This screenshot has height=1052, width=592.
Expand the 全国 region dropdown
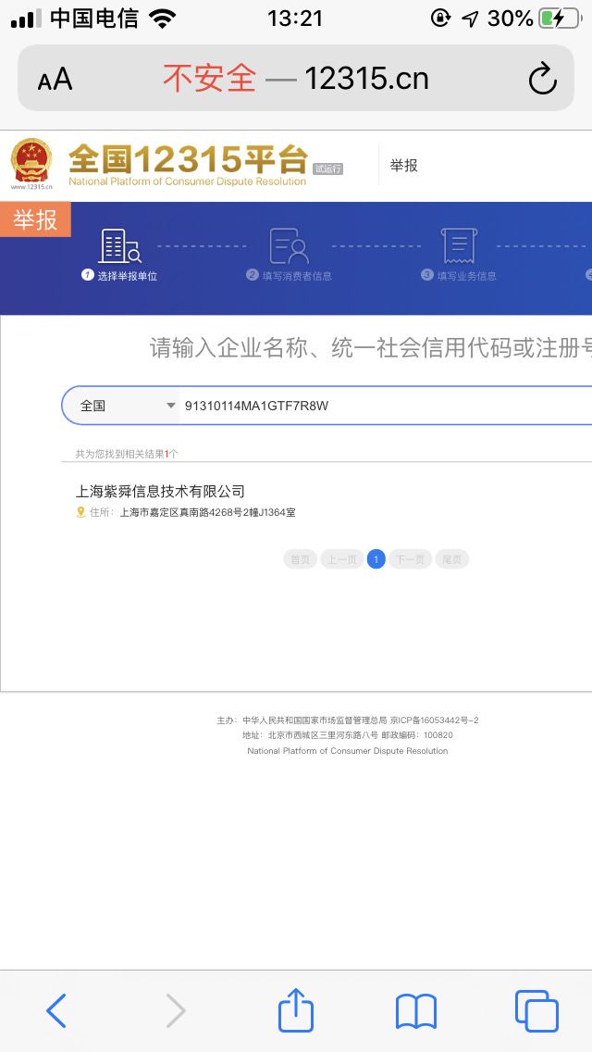[128, 406]
